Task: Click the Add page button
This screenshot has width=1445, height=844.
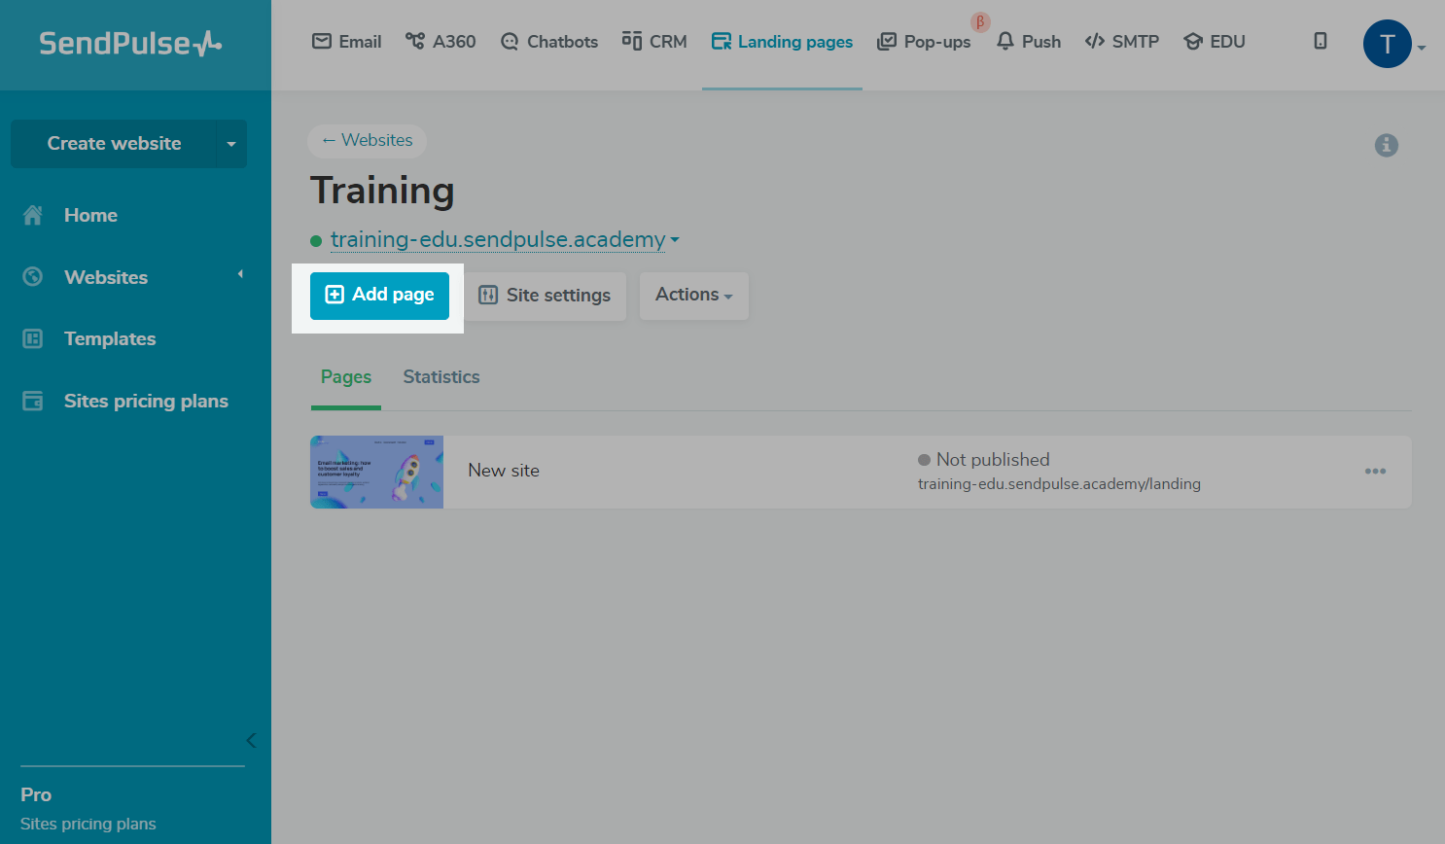Action: pyautogui.click(x=379, y=296)
